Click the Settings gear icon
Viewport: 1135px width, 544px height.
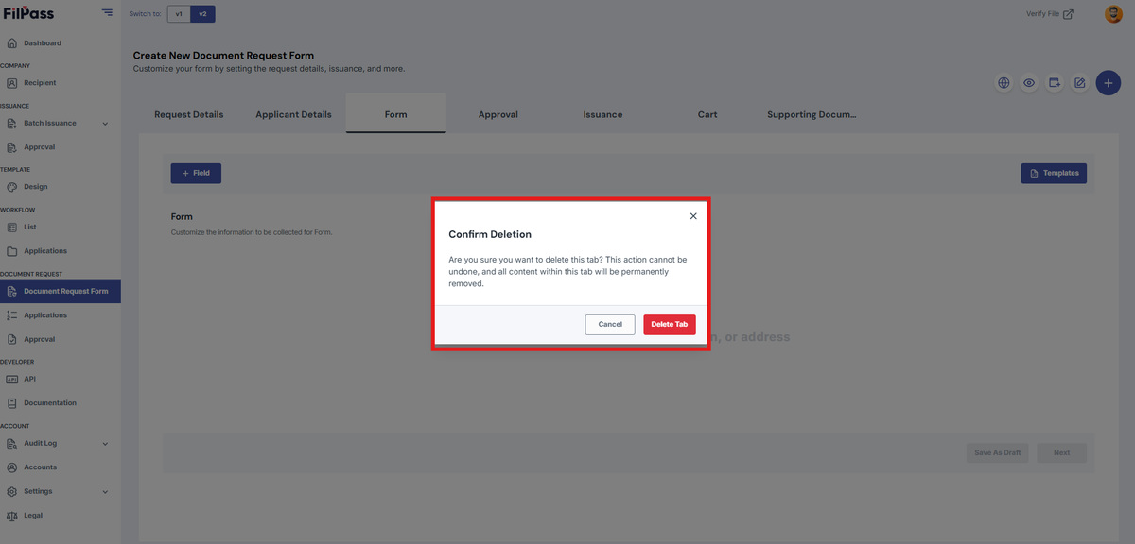point(12,492)
